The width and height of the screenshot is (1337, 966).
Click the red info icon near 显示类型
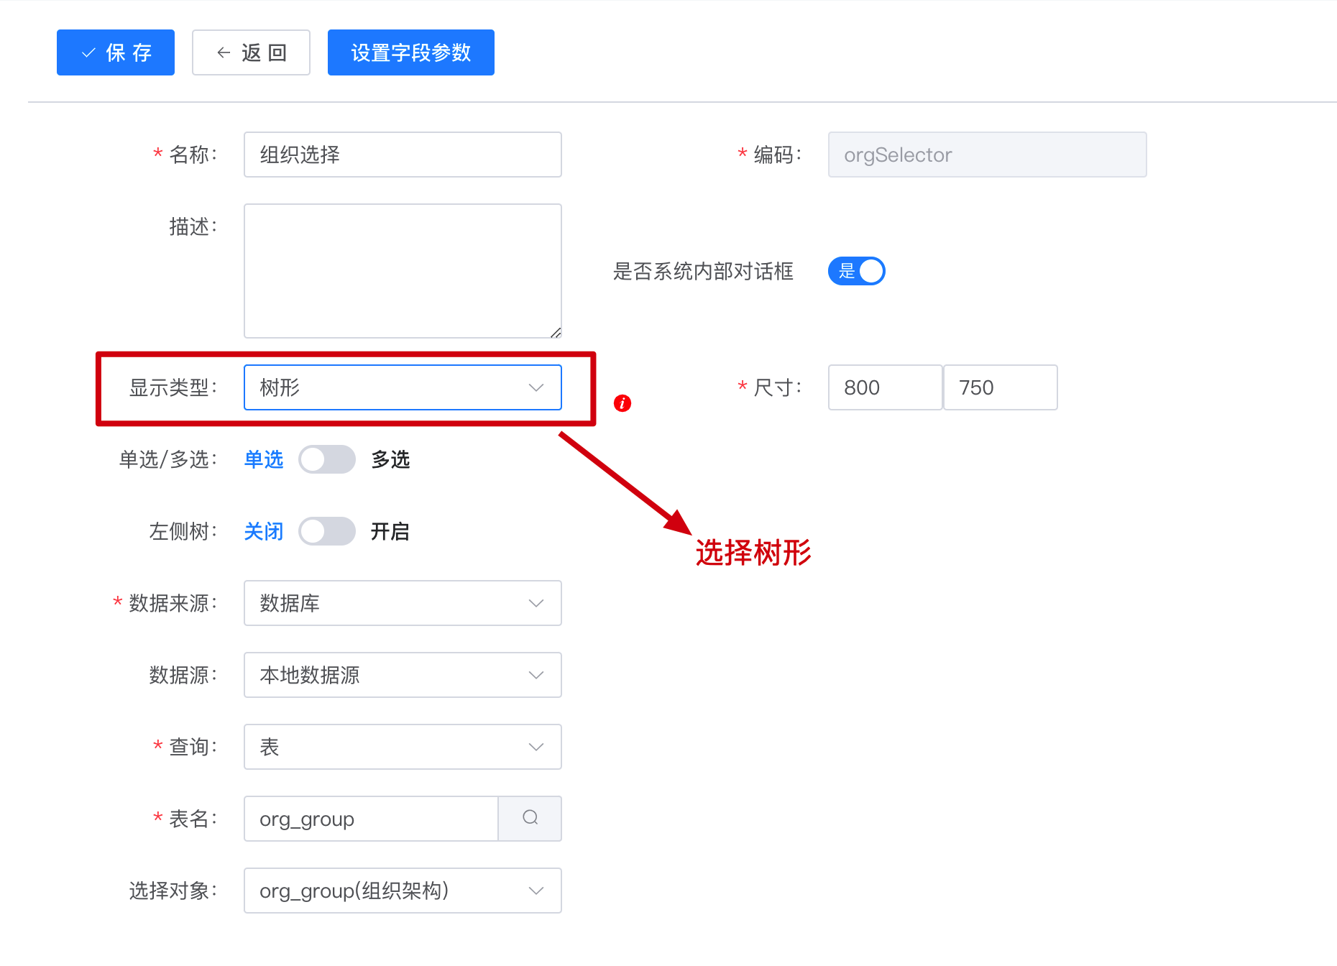click(622, 403)
